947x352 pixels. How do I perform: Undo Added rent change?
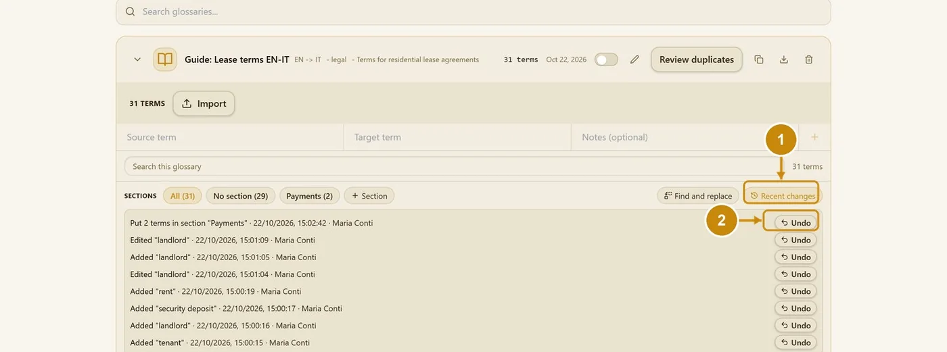(x=795, y=291)
